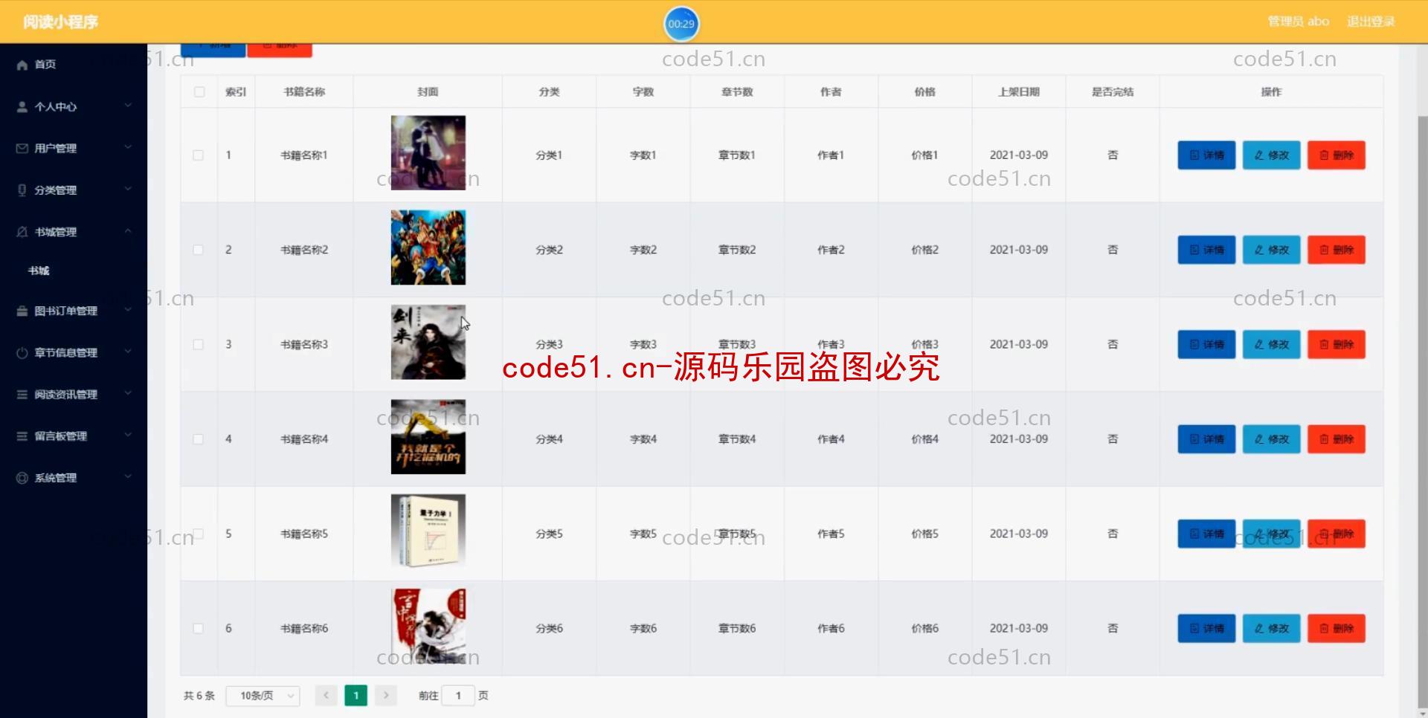Click 删除 for 书籍名称3

tap(1337, 344)
